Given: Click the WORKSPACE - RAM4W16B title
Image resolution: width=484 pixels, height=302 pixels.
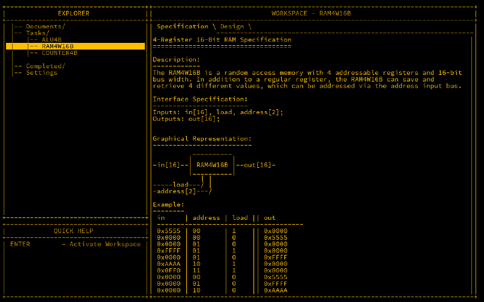Looking at the screenshot, I should 311,13.
